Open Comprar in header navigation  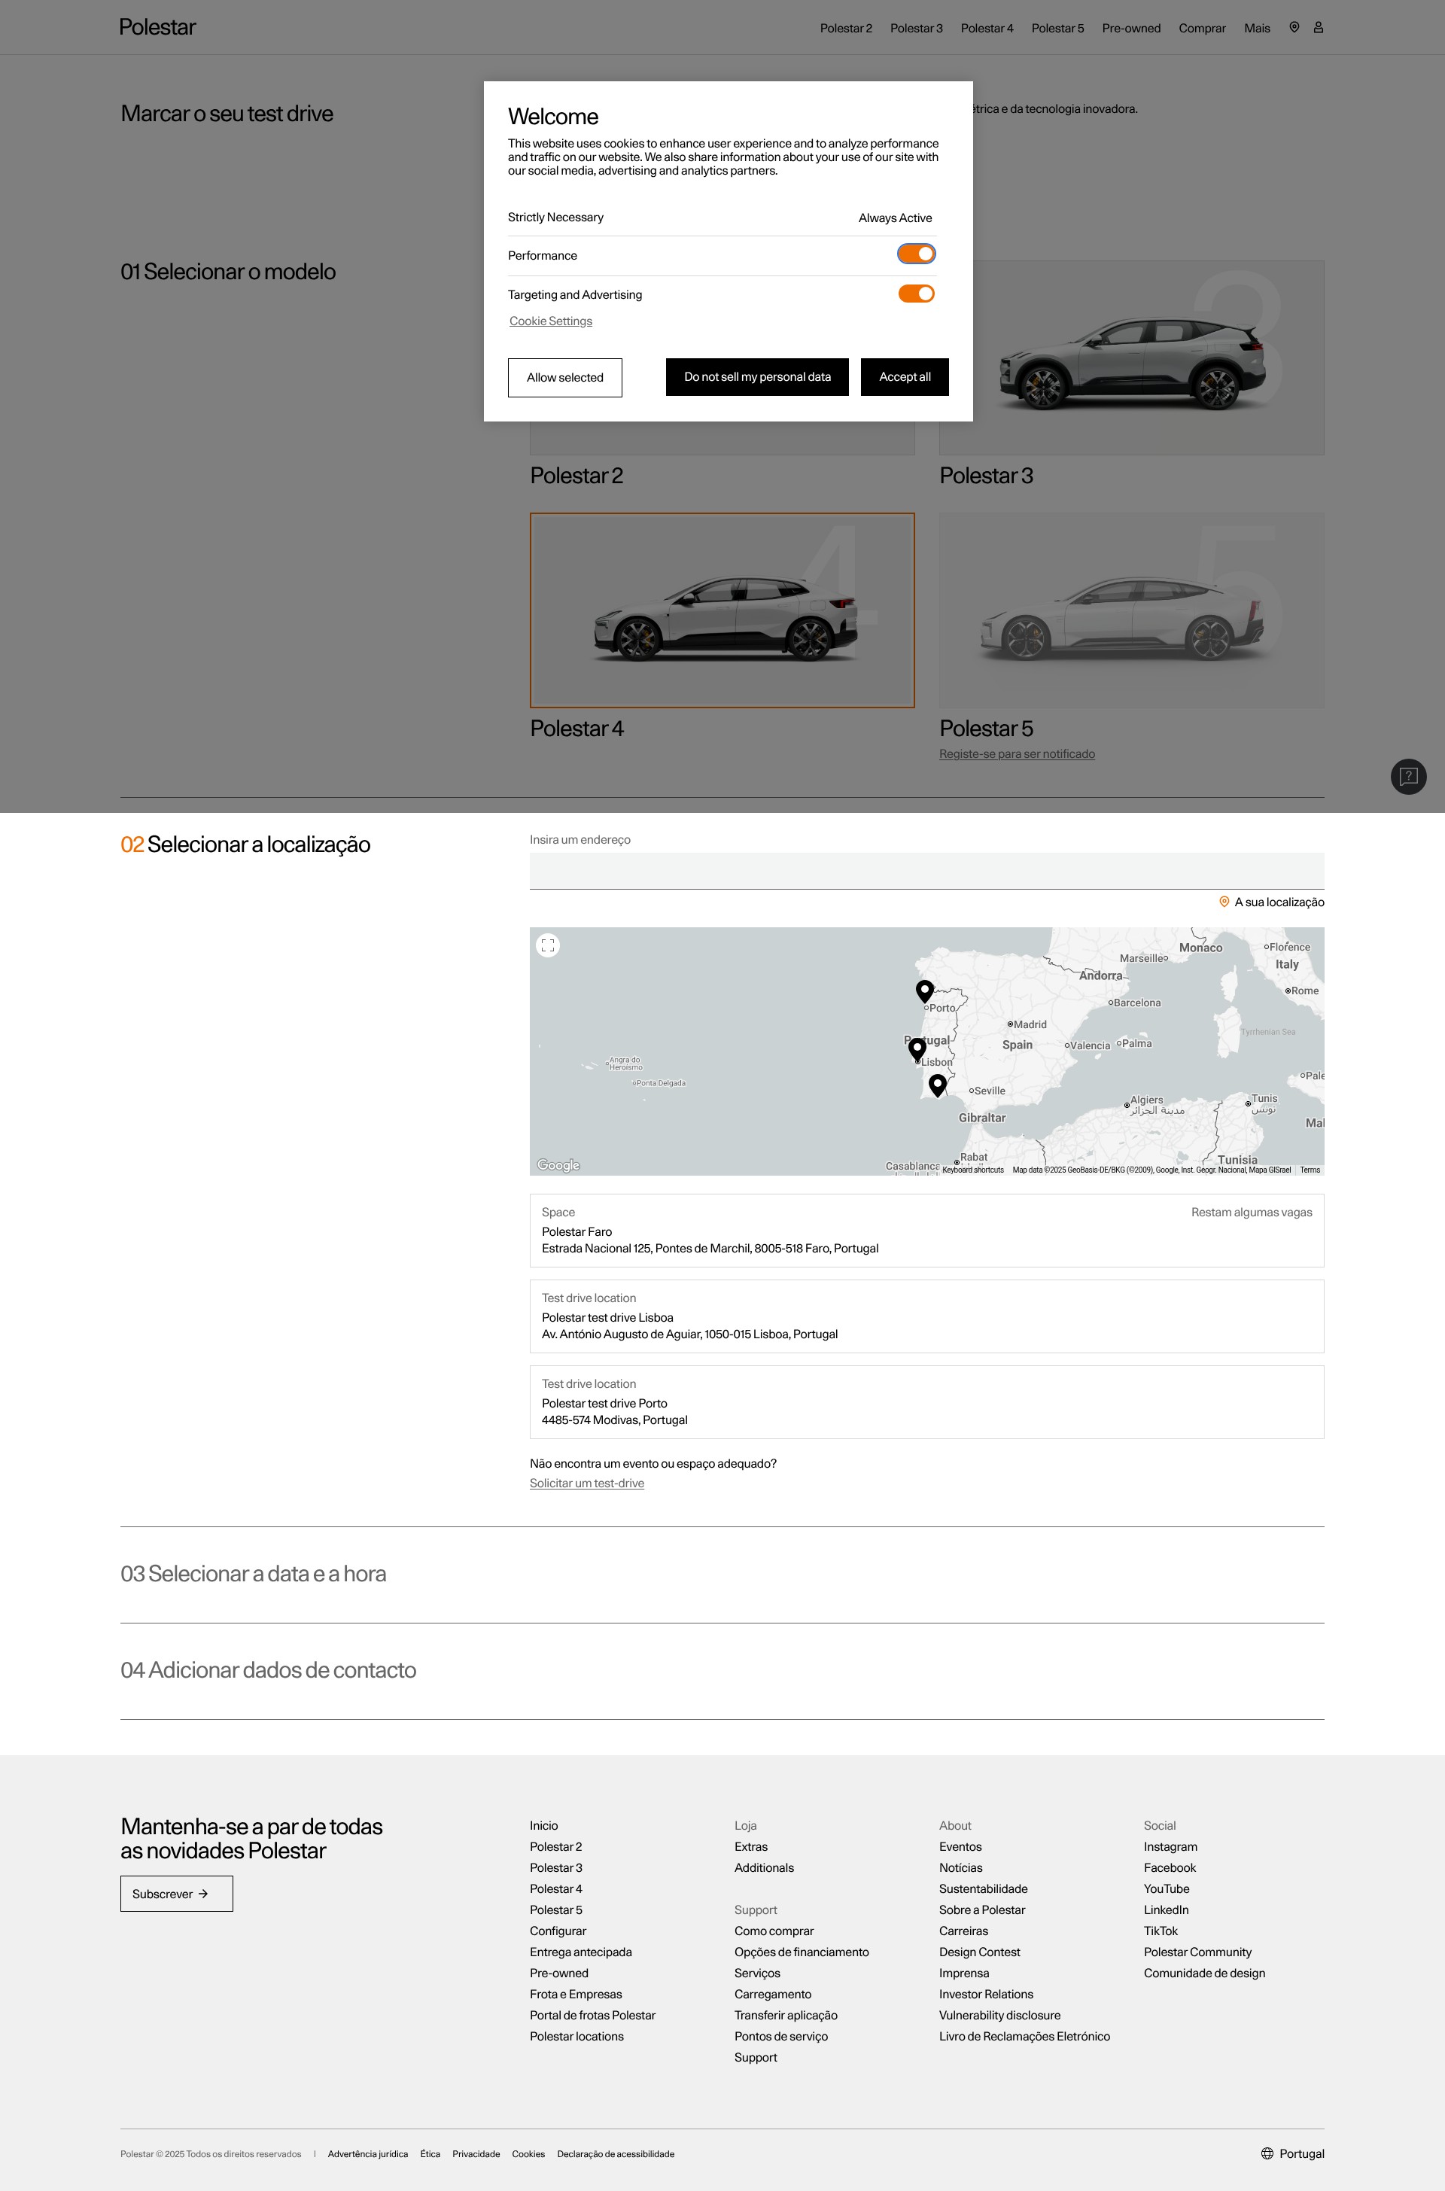click(x=1202, y=29)
